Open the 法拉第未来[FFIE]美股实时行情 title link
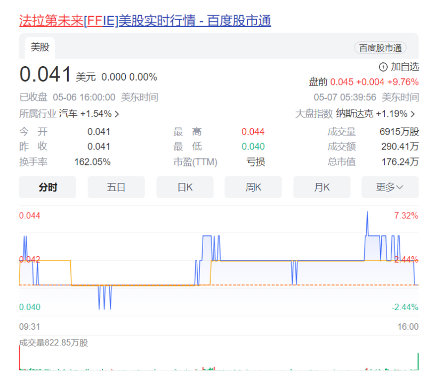 (x=145, y=21)
